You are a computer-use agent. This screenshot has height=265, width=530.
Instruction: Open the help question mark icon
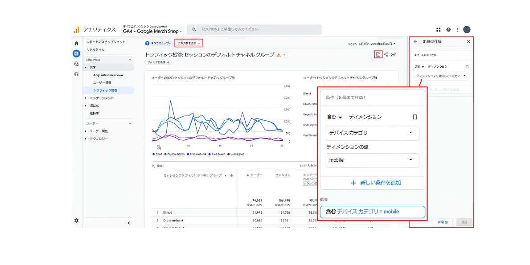[448, 30]
